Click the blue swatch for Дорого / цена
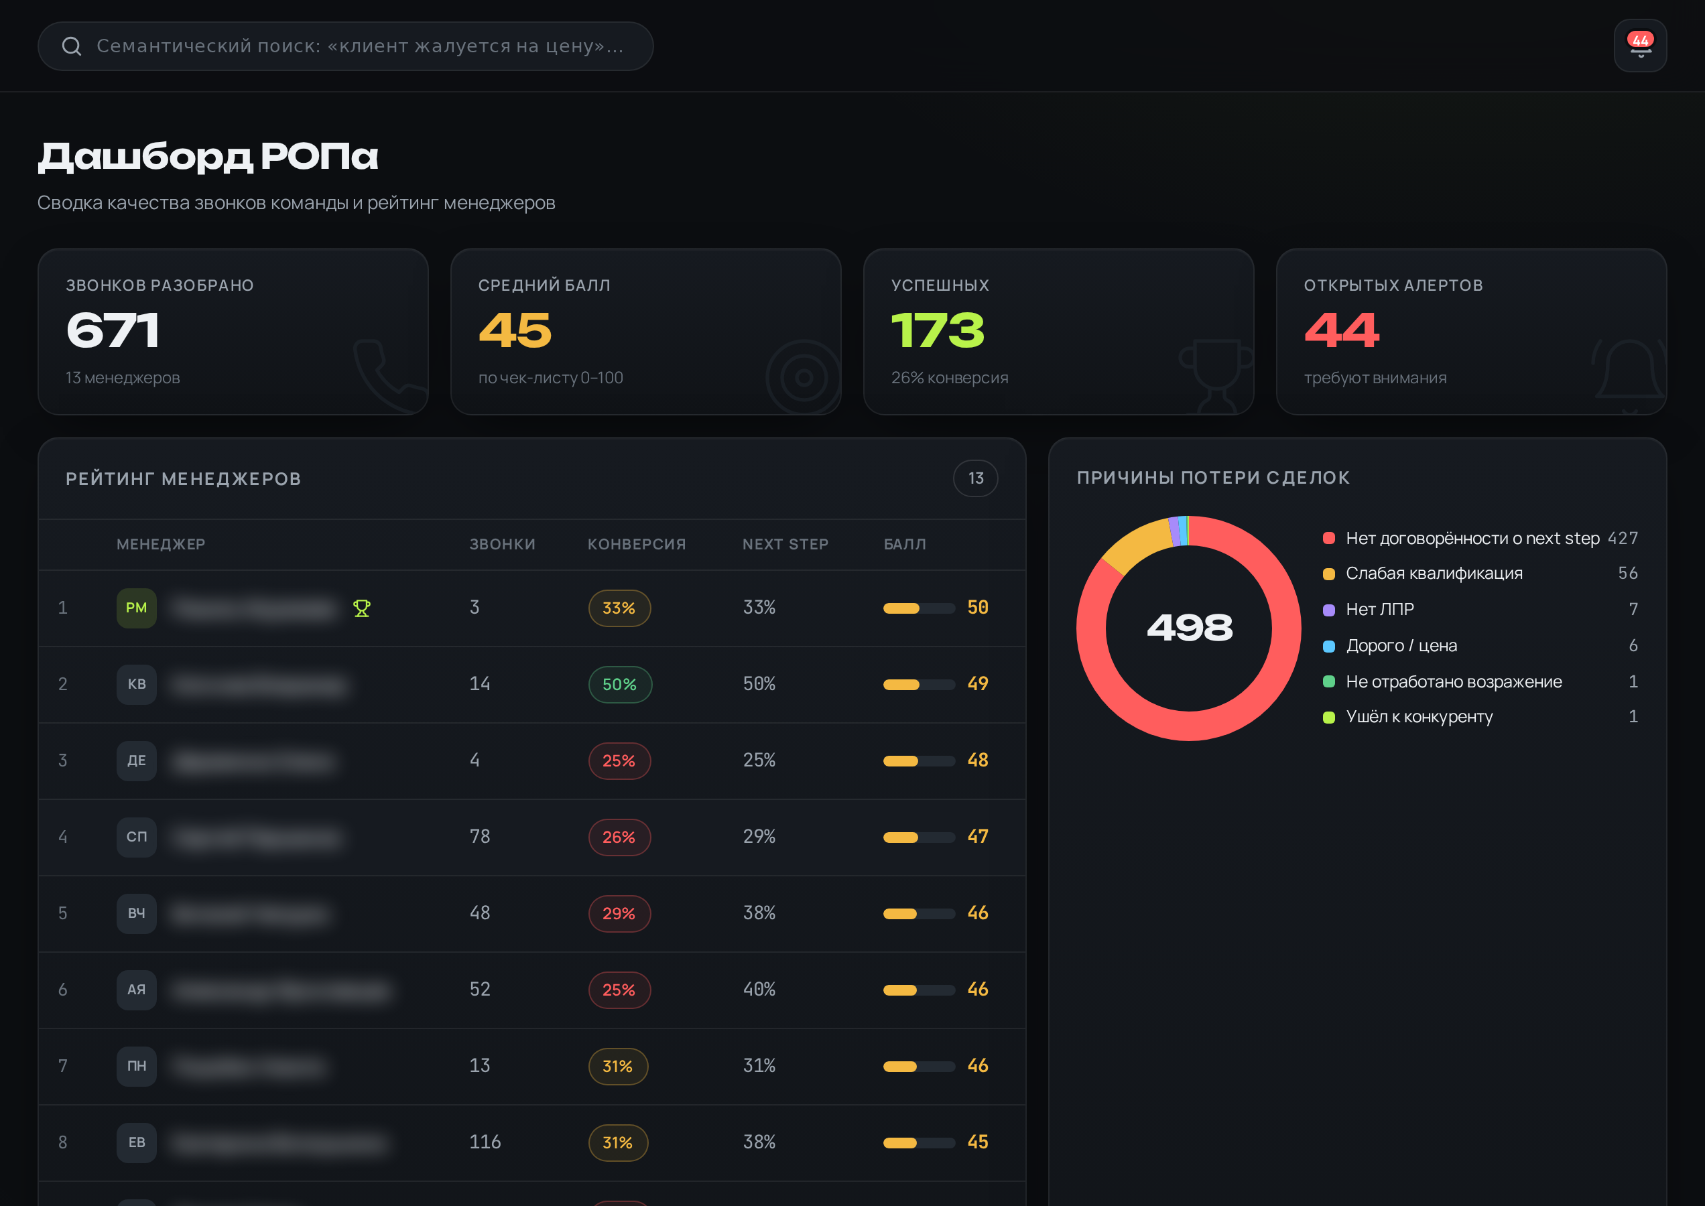The width and height of the screenshot is (1705, 1206). pos(1329,646)
